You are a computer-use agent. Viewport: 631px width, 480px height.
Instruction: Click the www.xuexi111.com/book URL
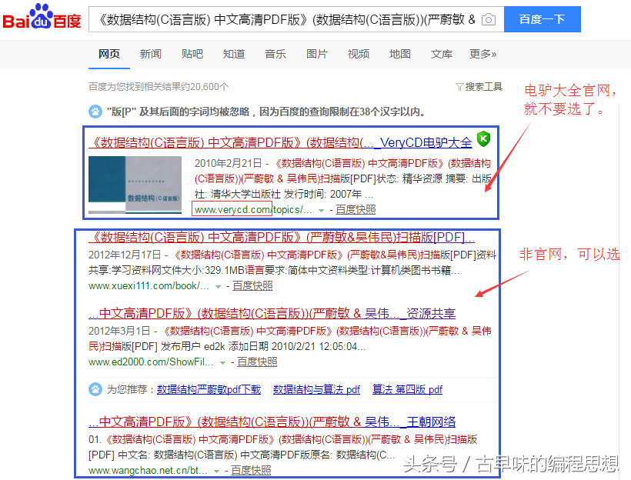[x=149, y=286]
